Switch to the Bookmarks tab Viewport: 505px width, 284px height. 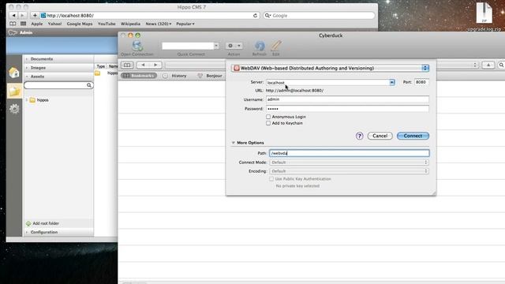click(x=139, y=76)
